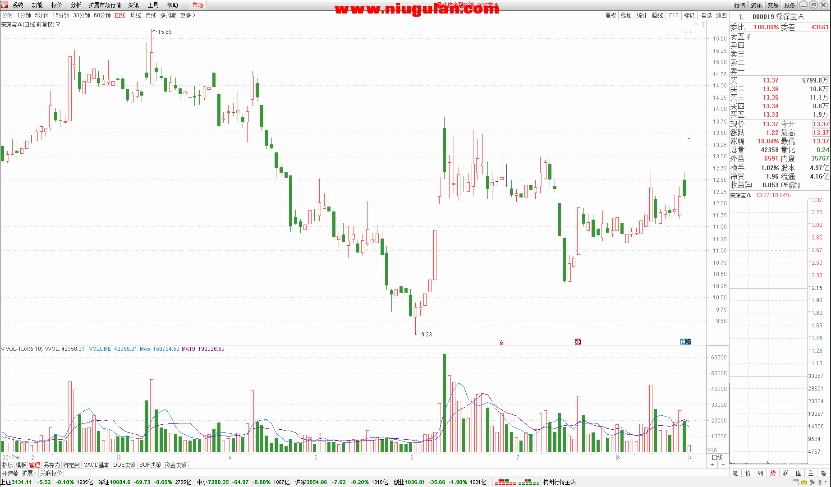Click the 势 tab in side panel
Image resolution: width=831 pixels, height=487 pixels.
773,473
